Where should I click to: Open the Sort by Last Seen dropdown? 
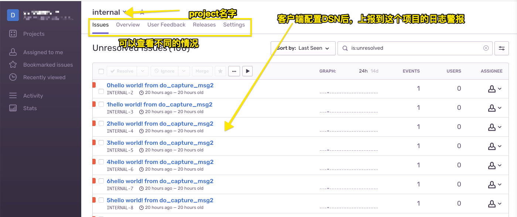[303, 48]
